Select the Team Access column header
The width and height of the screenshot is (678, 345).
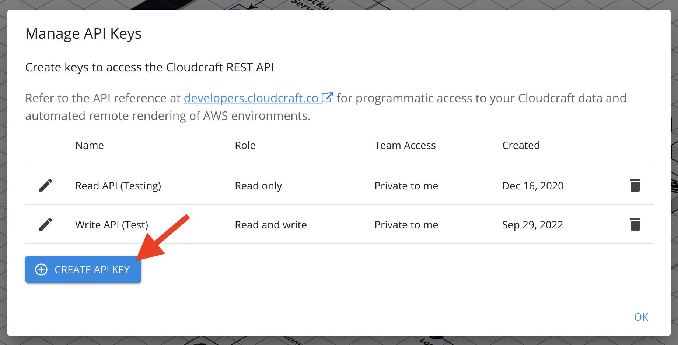coord(405,145)
